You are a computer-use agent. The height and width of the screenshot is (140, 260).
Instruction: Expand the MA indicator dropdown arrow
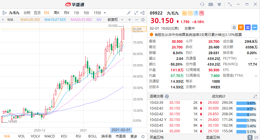click(x=3, y=20)
